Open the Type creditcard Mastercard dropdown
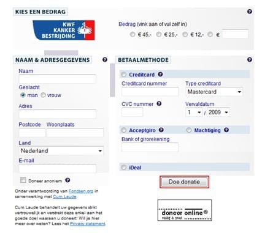The image size is (262, 233). tap(214, 92)
